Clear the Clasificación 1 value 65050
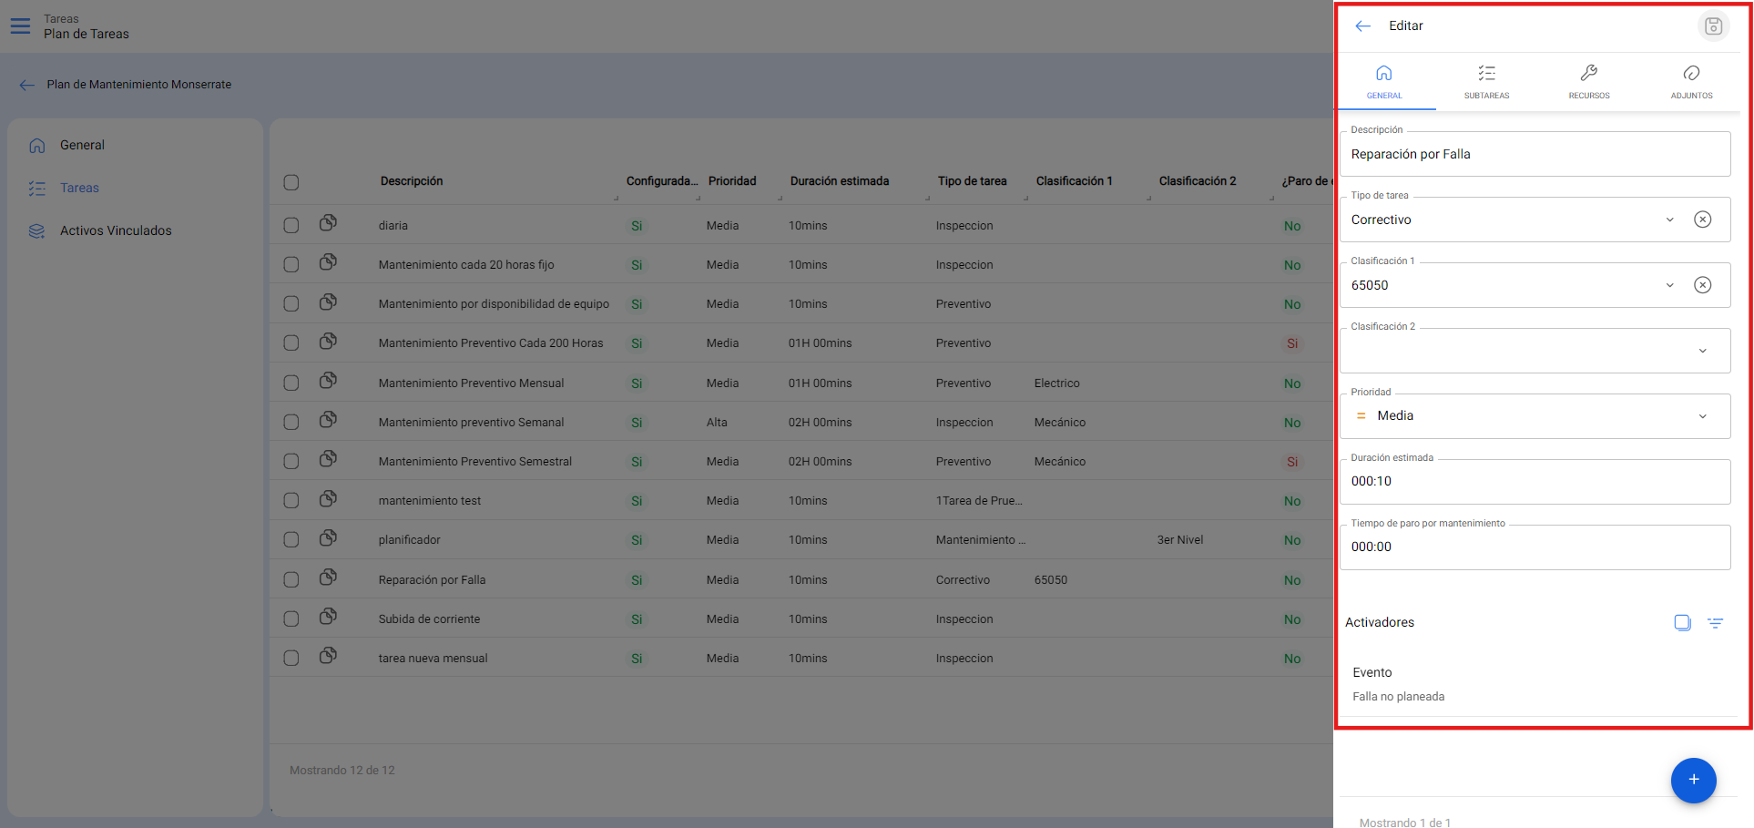The image size is (1754, 828). click(x=1702, y=285)
